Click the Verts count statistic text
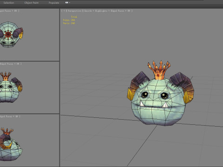Screen dimensions: 223x167 (69, 23)
